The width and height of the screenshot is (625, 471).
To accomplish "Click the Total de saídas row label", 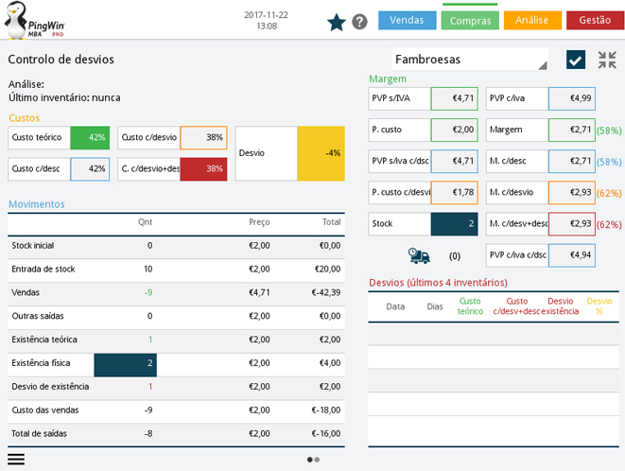I will click(x=39, y=434).
